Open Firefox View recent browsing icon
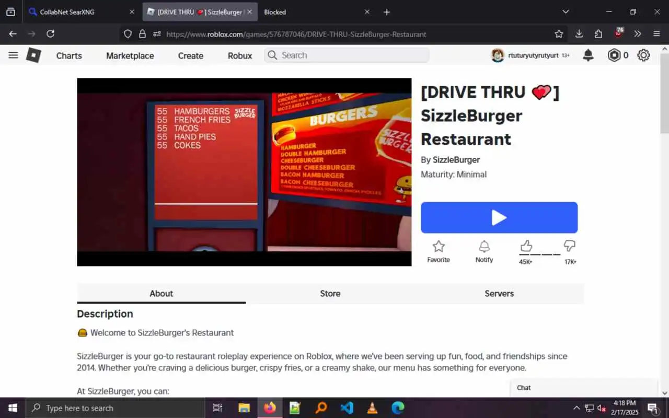The width and height of the screenshot is (669, 418). 10,12
